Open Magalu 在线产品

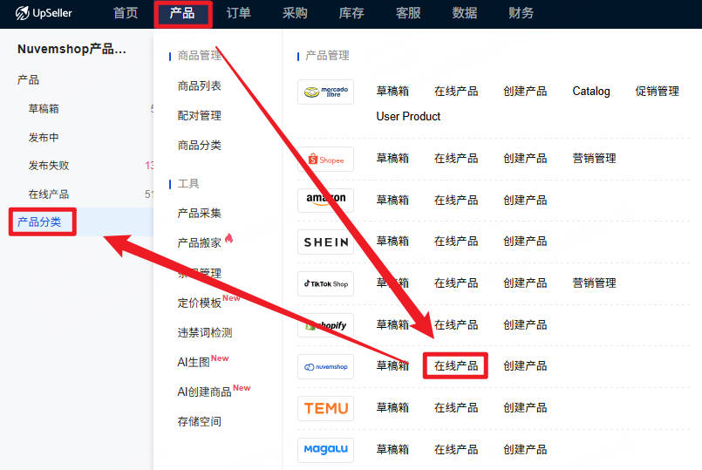click(456, 449)
